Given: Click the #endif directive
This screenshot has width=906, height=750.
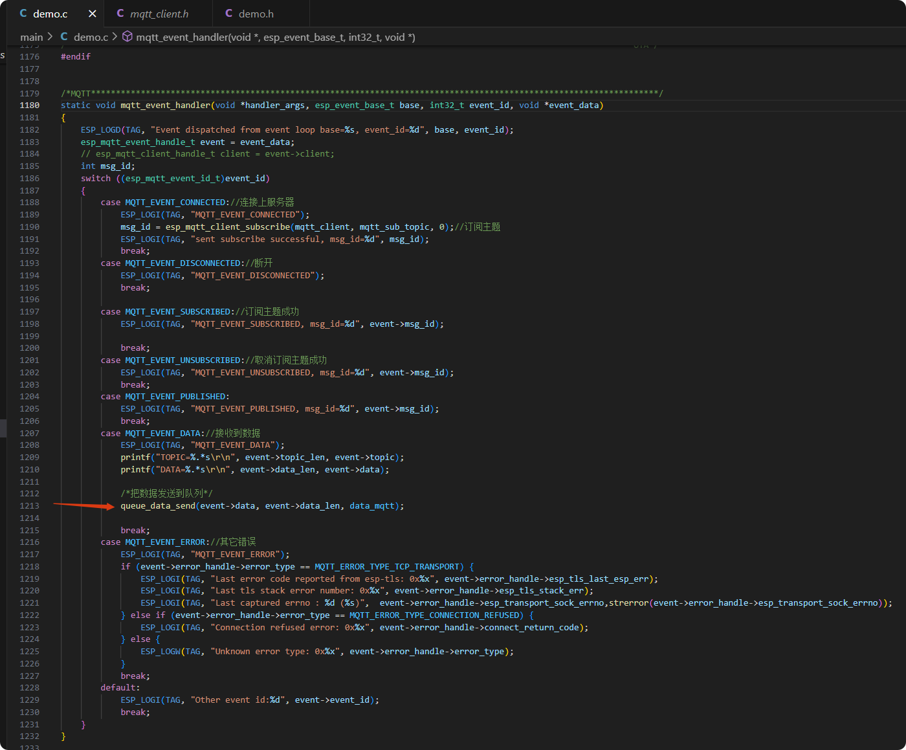Looking at the screenshot, I should point(76,57).
